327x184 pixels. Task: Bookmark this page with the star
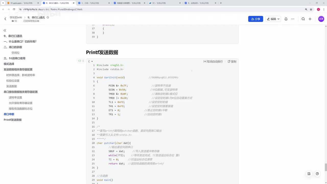pos(311,9)
